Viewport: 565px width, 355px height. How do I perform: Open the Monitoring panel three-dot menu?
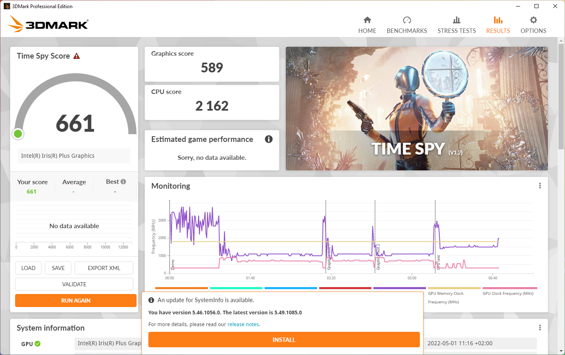[x=540, y=186]
